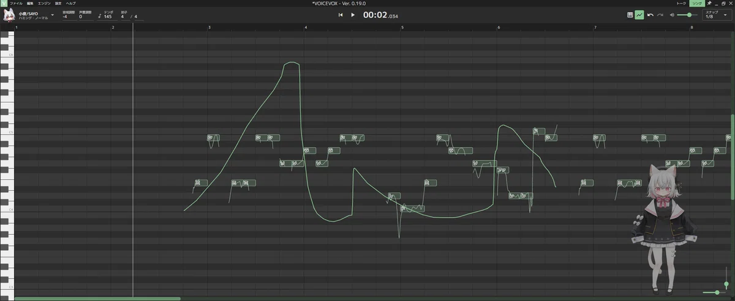Open the エンジン menu
Screen dimensions: 735x301
[x=44, y=3]
